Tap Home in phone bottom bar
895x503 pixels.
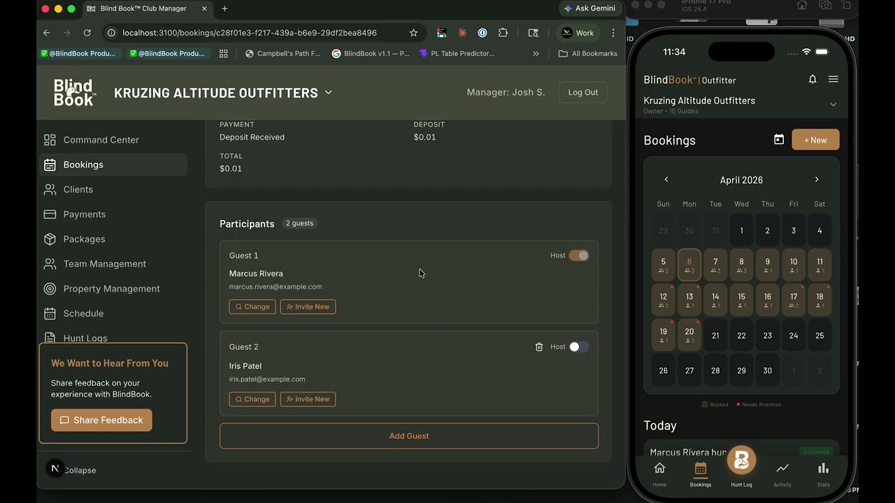[659, 474]
